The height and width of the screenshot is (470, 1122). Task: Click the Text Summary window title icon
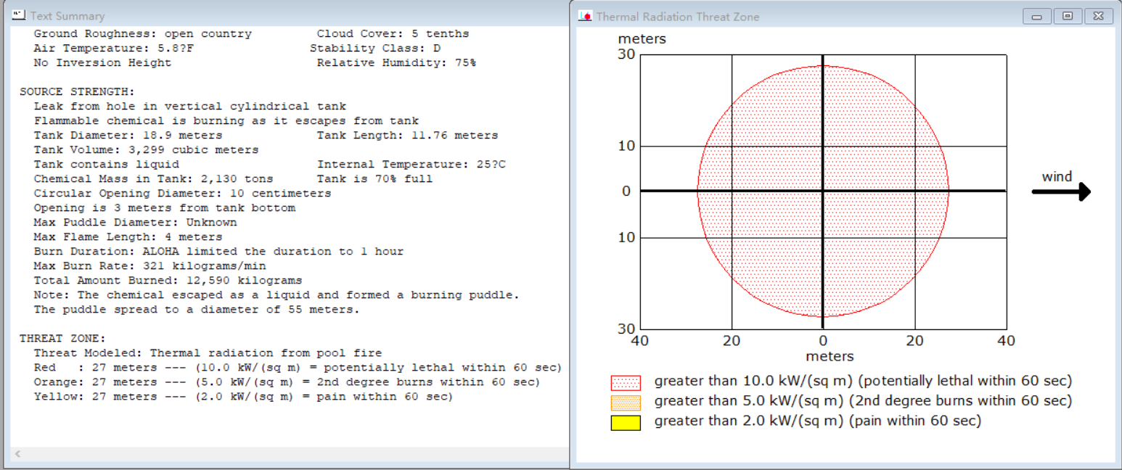coord(19,15)
